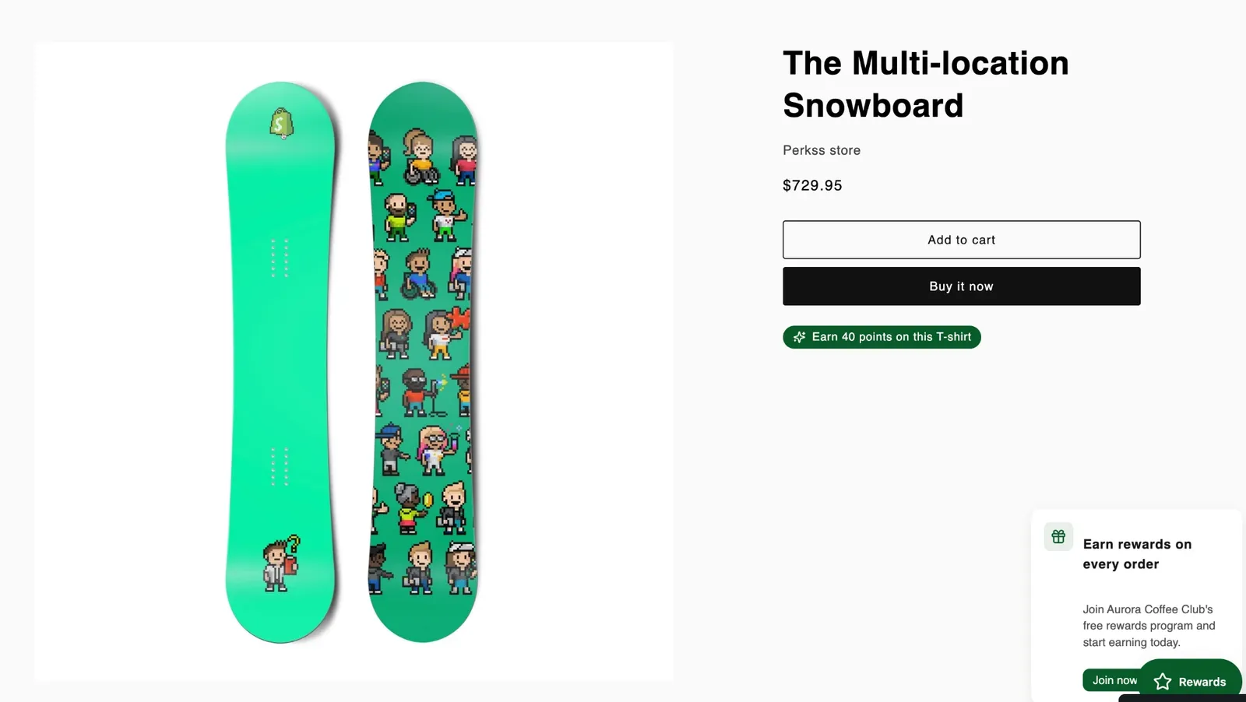Click the lower binding holes on the green board
1246x702 pixels.
pyautogui.click(x=280, y=466)
